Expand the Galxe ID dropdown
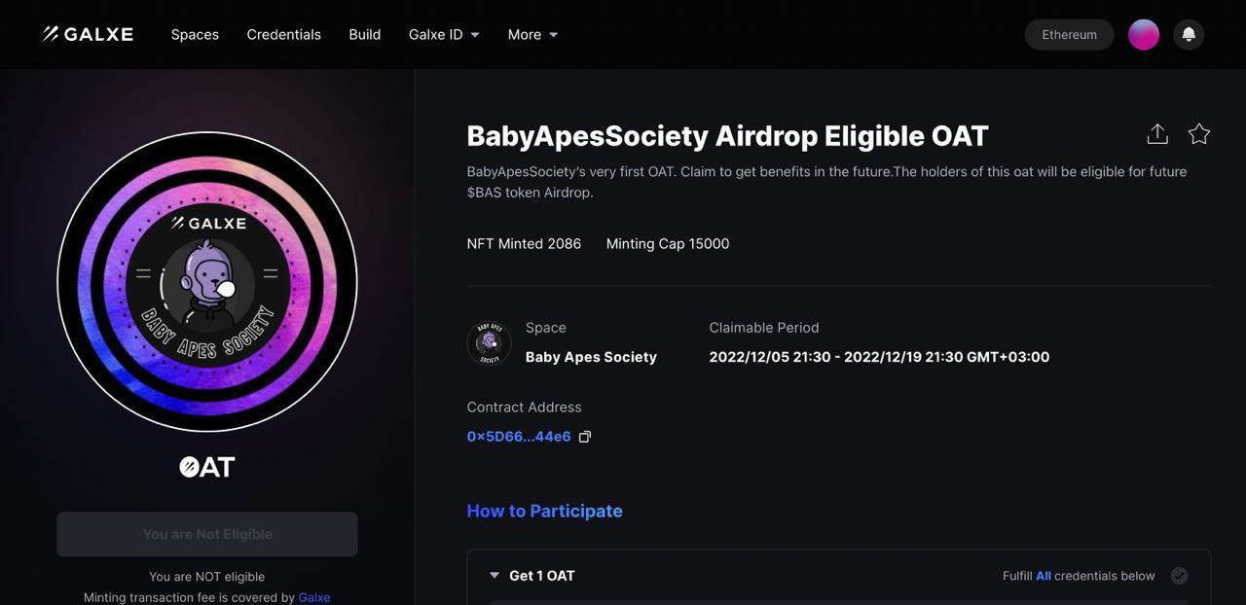 coord(444,34)
